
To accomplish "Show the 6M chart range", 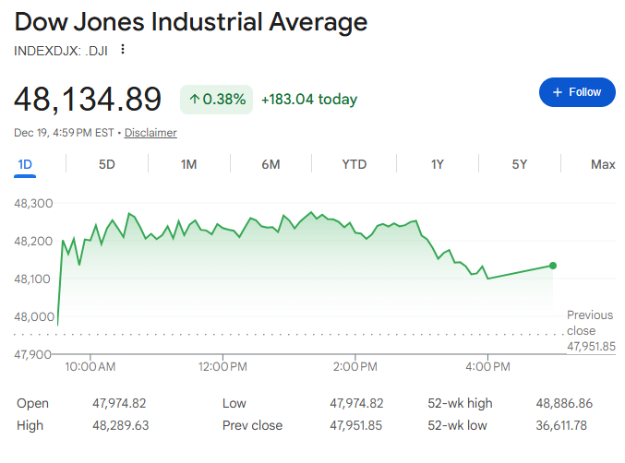I will [270, 164].
